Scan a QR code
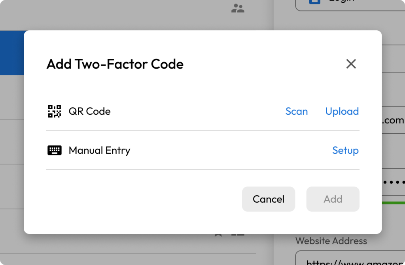 click(297, 111)
